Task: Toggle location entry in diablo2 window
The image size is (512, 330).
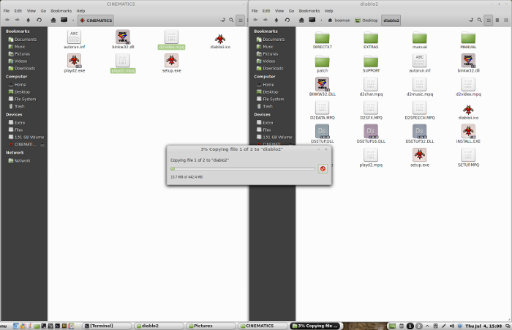Action: [471, 20]
